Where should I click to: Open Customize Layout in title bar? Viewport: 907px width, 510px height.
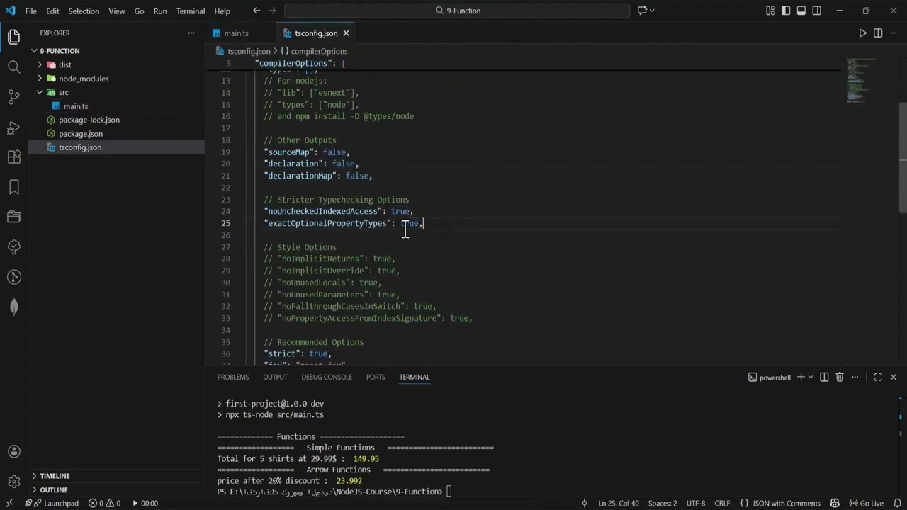pyautogui.click(x=770, y=11)
